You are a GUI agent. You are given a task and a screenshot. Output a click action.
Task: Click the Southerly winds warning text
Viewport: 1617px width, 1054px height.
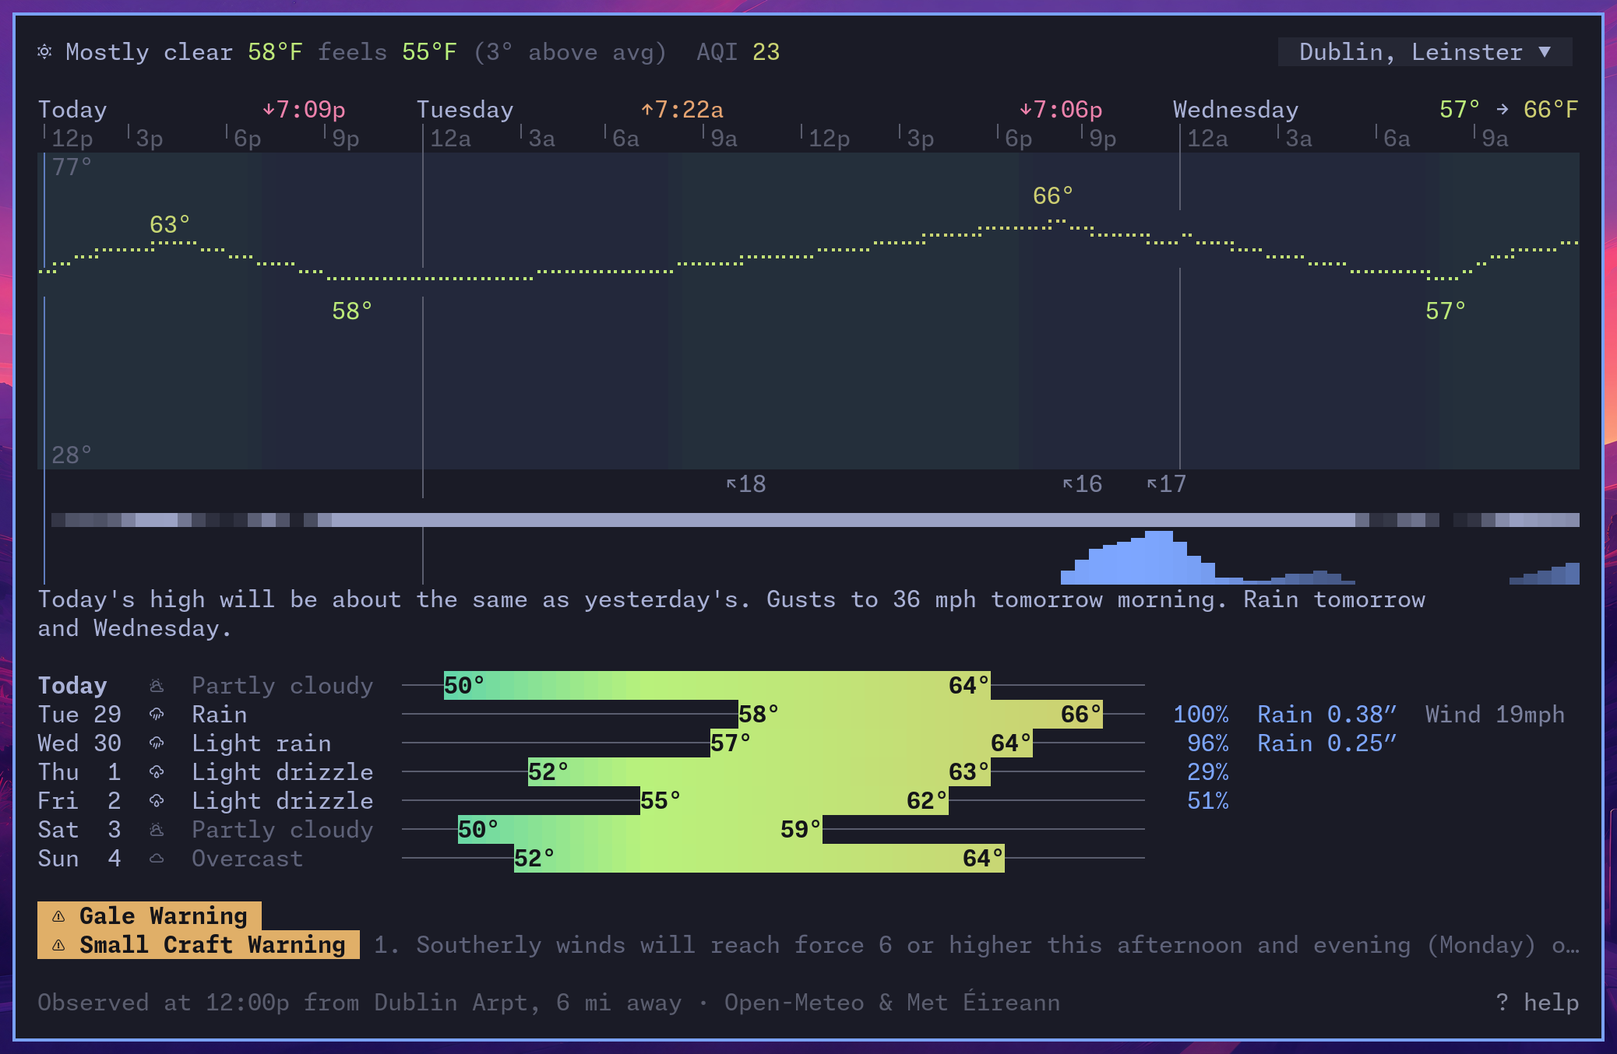(977, 945)
